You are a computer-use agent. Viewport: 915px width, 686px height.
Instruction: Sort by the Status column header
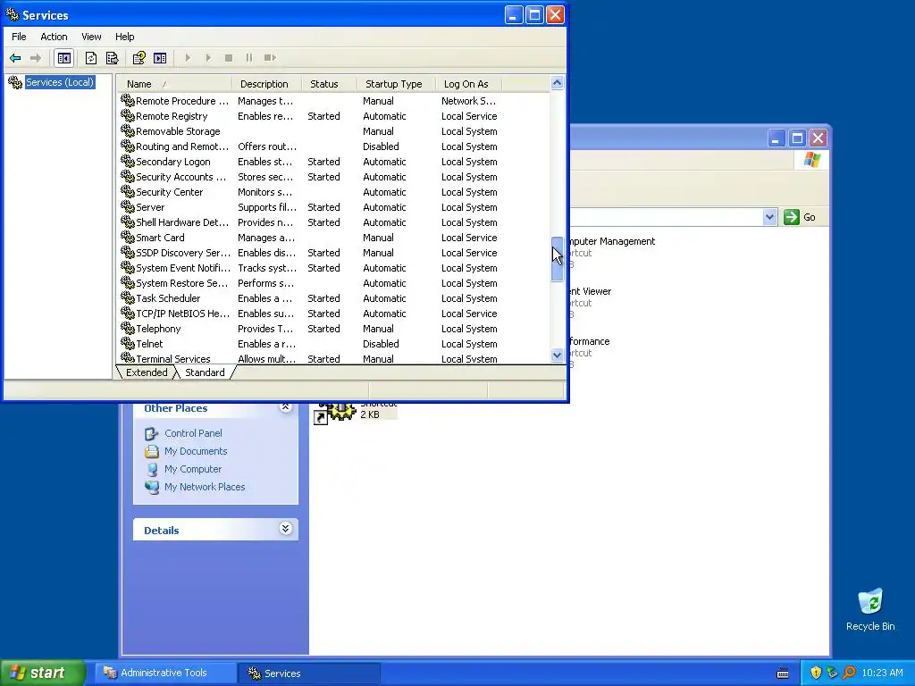329,84
